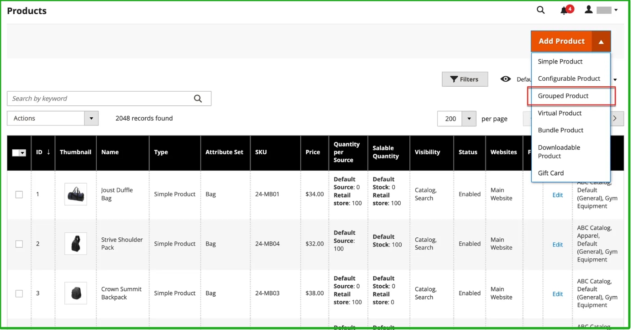Check the box for Joust Duffle Bag row
This screenshot has width=633, height=330.
[x=19, y=194]
